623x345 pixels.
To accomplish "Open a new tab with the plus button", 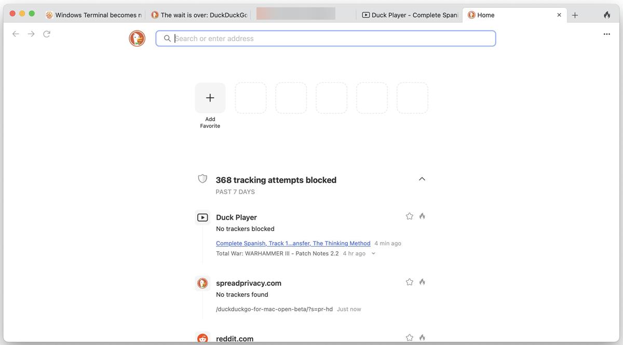I will pos(575,15).
